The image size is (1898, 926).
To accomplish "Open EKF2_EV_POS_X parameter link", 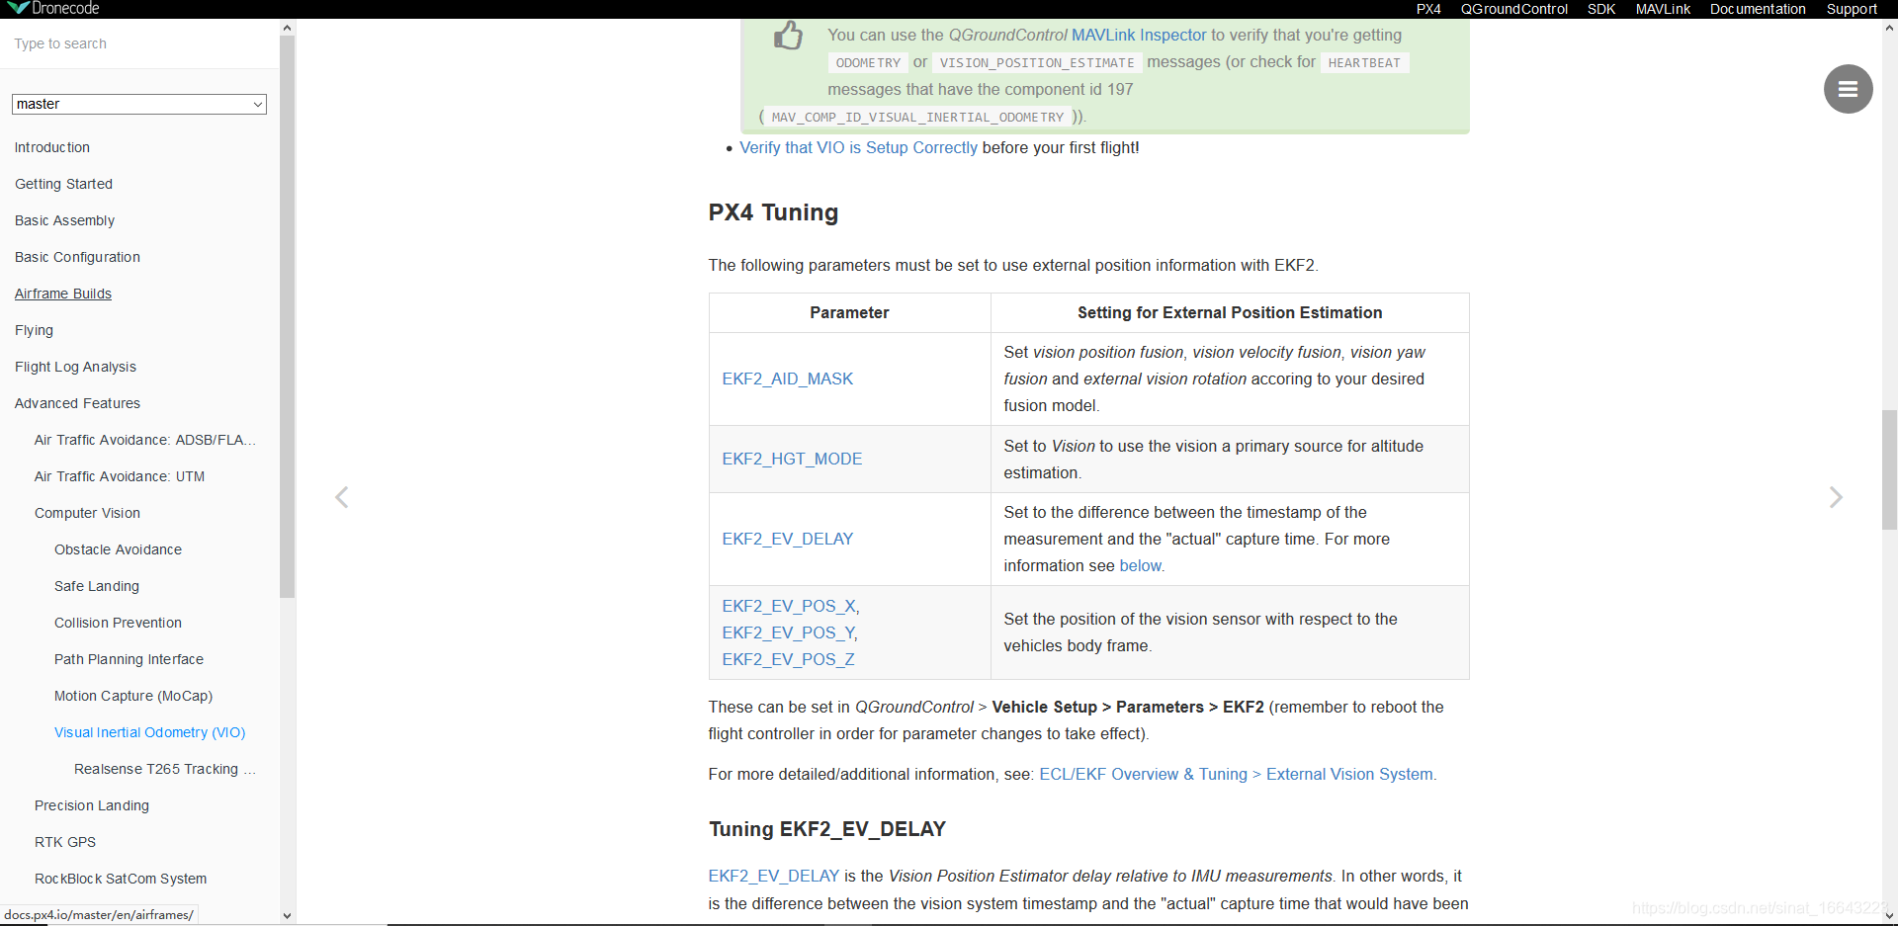I will pyautogui.click(x=791, y=606).
